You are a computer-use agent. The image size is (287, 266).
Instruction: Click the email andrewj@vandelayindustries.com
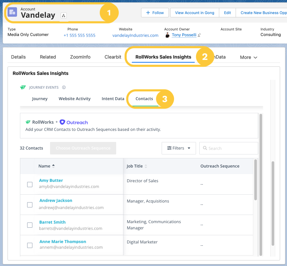71,207
